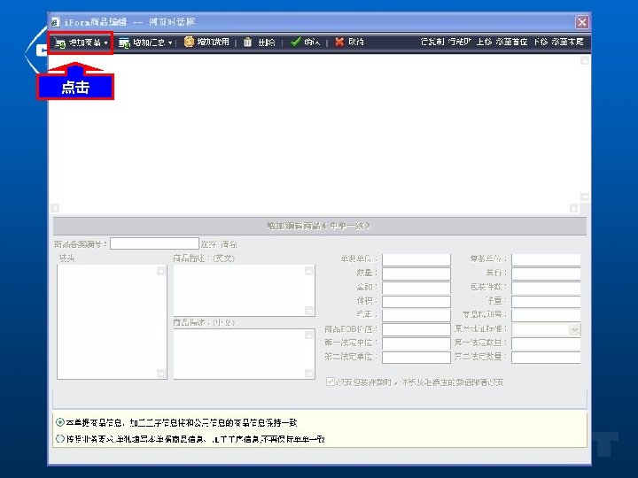Click up arrow in 商品描述(中文) scrollbar
638x478 pixels.
(x=309, y=335)
